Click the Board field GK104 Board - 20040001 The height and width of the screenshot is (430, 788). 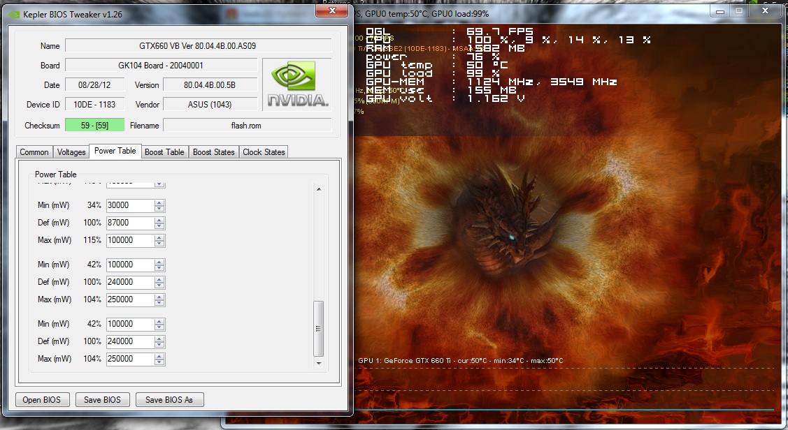(x=161, y=65)
